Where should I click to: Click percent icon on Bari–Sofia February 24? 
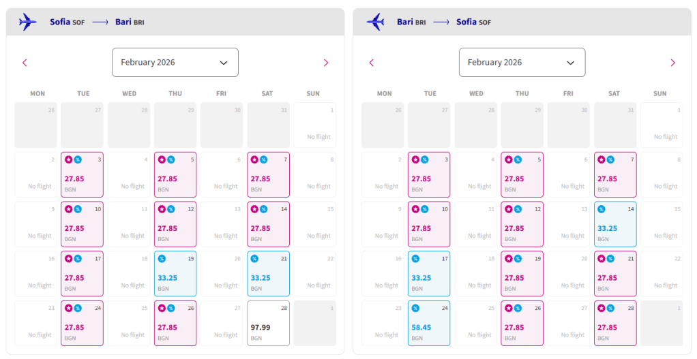tap(415, 308)
